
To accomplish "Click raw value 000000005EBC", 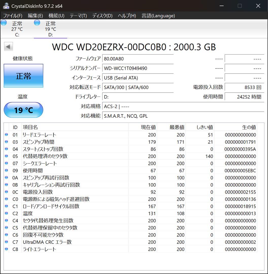I will point(240,170).
